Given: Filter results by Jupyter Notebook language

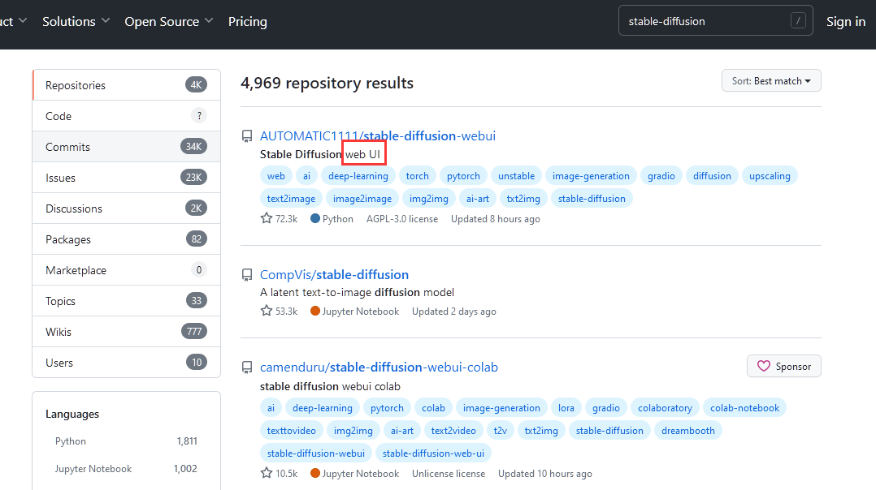Looking at the screenshot, I should click(126, 469).
